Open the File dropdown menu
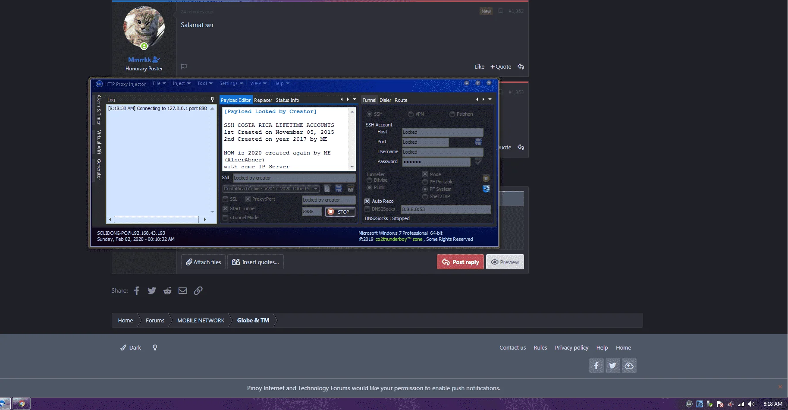This screenshot has width=788, height=410. (x=159, y=83)
